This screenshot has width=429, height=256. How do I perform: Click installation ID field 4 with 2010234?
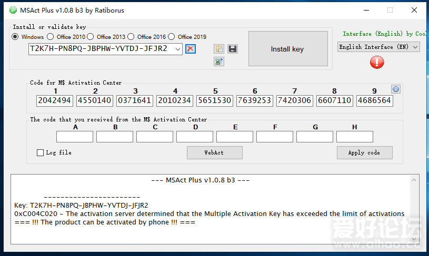pyautogui.click(x=175, y=100)
